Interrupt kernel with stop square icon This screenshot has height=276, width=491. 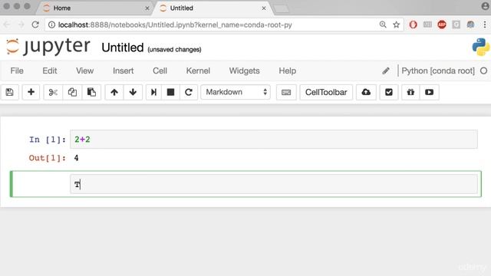(x=170, y=92)
